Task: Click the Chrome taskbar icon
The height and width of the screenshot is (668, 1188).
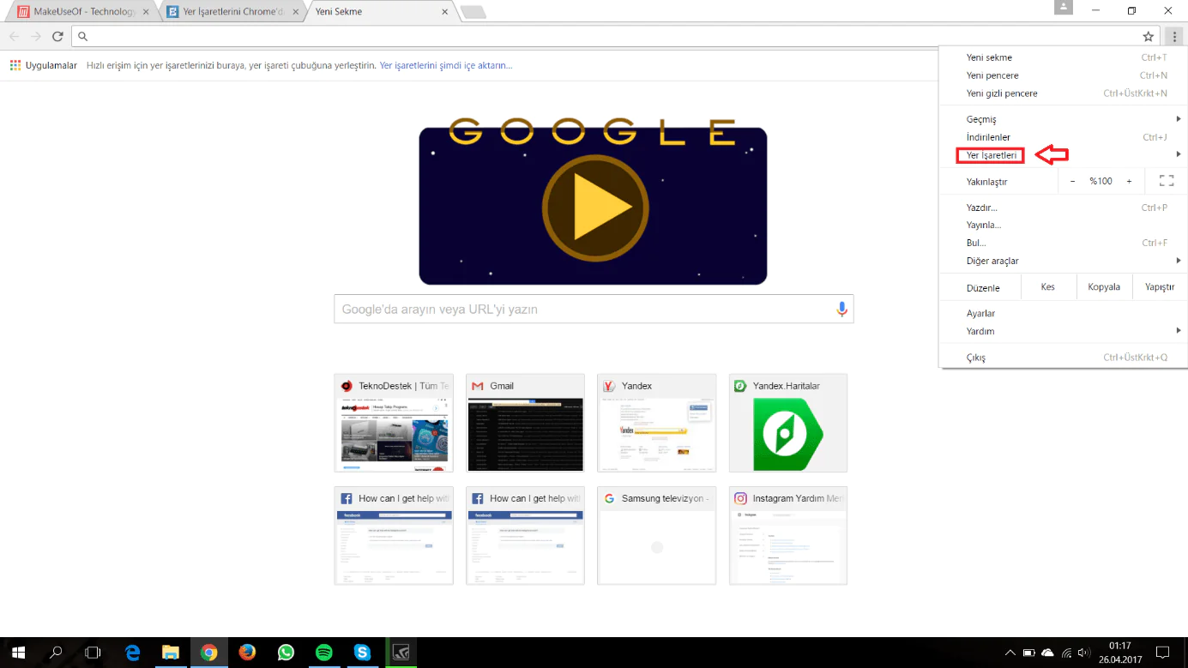Action: pos(209,653)
